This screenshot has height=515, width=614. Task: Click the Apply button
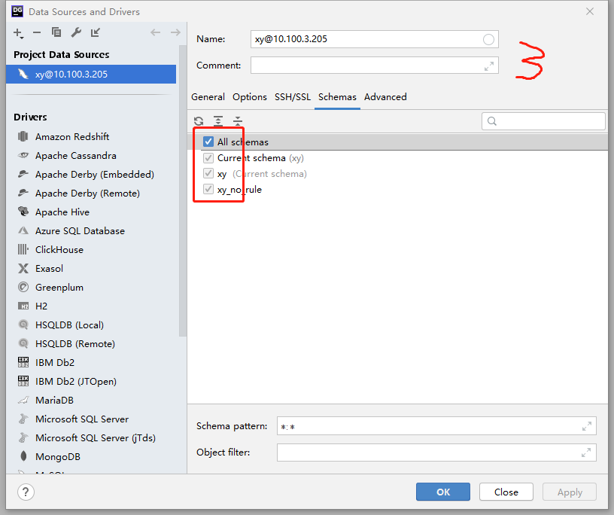(x=570, y=492)
